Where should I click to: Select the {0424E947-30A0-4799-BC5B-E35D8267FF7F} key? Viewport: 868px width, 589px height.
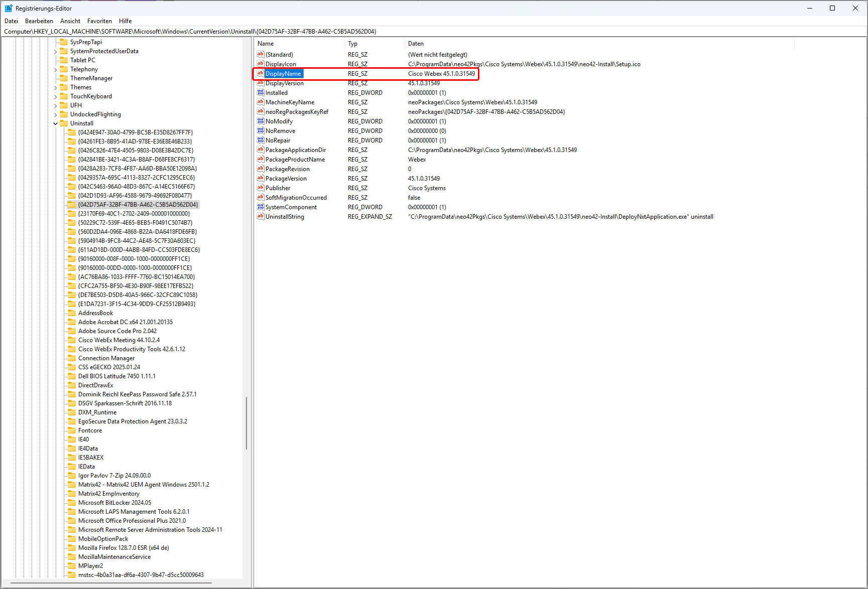click(136, 132)
